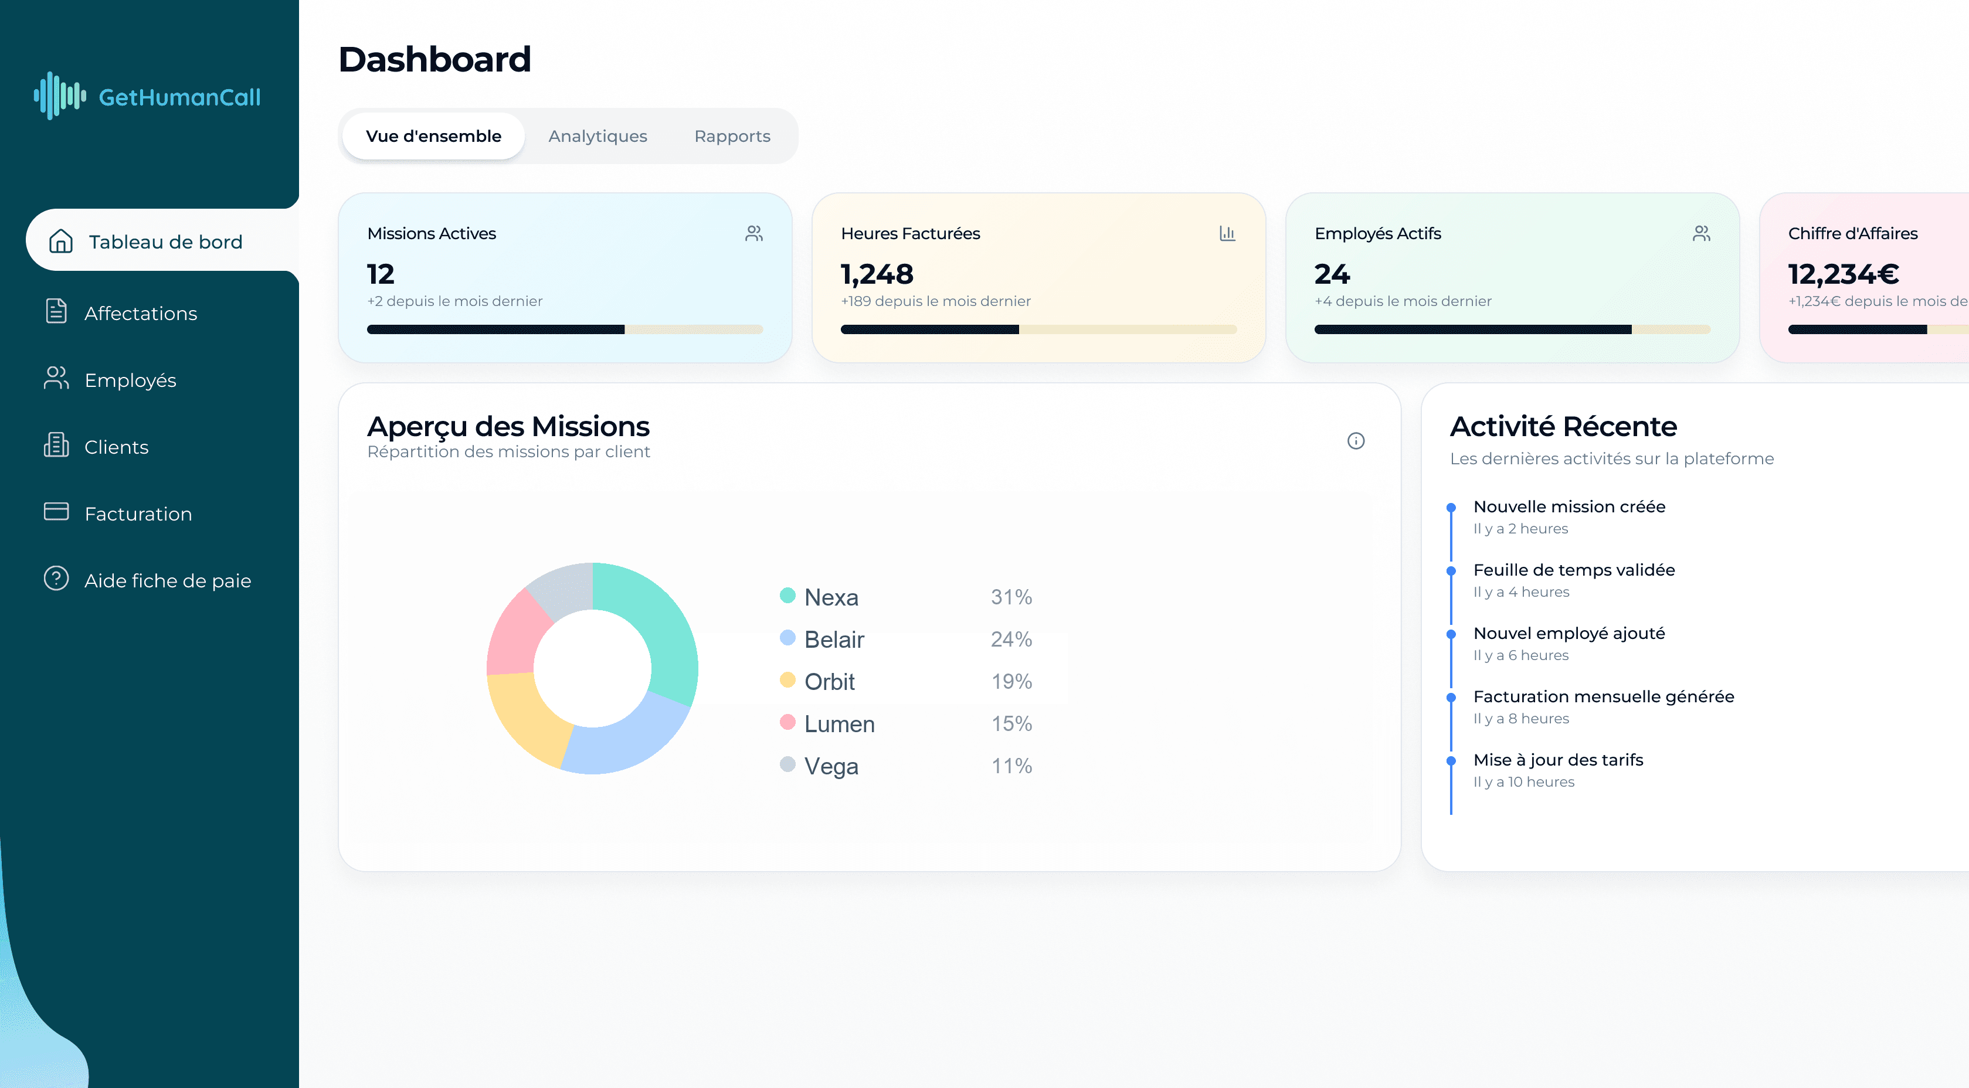Click the Dashboard page title
The width and height of the screenshot is (1969, 1088).
(434, 59)
